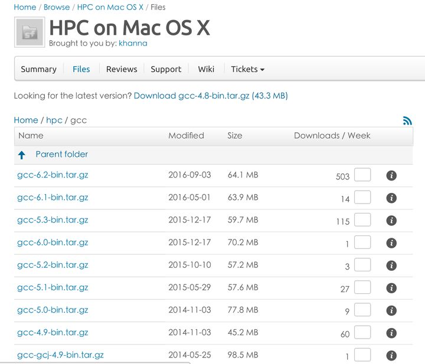Click the khanna author link
Viewport: 425px width, 364px height.
tap(133, 43)
